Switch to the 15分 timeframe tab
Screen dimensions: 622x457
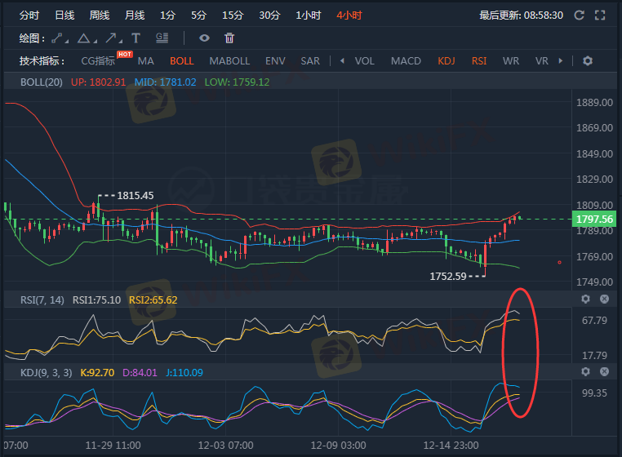coord(233,16)
